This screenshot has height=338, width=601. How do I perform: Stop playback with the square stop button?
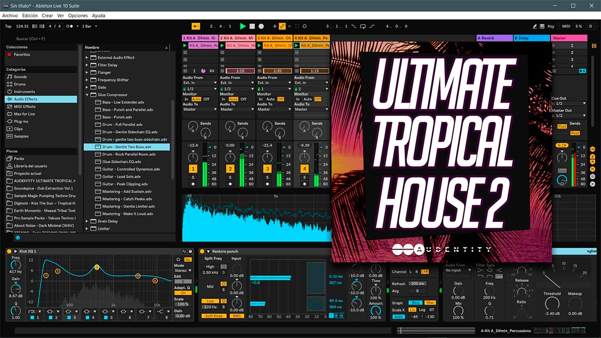click(x=252, y=26)
